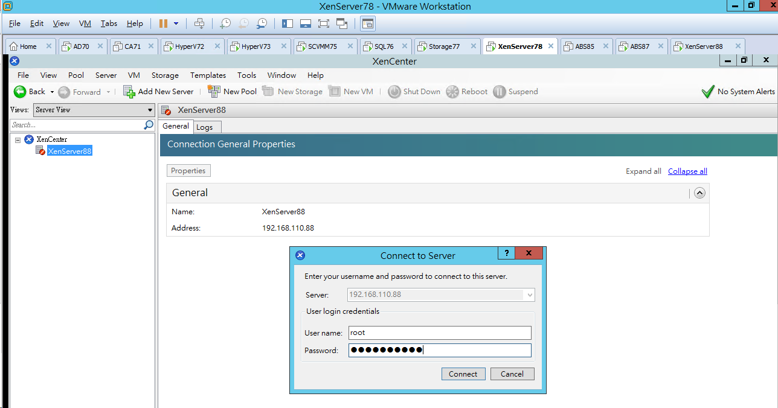Open the Server View dropdown
Viewport: 778px width, 408px height.
(x=94, y=110)
